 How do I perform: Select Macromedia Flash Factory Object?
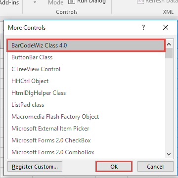point(86,117)
